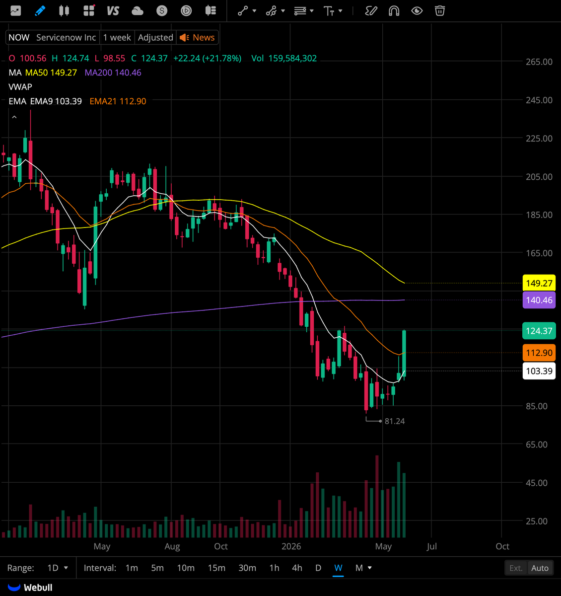Collapse indicator legend with caret

point(14,117)
